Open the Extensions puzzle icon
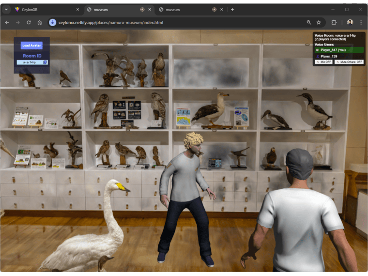 pos(334,22)
